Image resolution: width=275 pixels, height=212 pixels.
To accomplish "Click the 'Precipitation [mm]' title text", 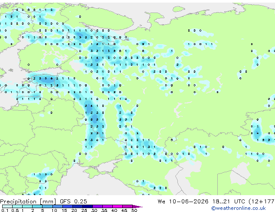I will click(28, 202).
